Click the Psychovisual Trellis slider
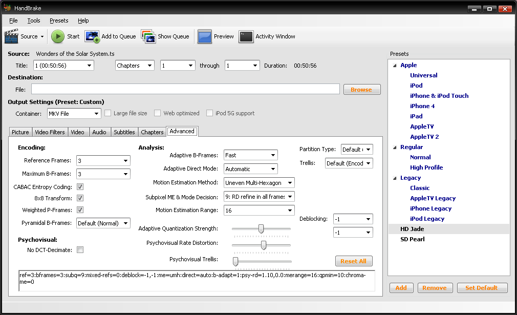Viewport: 517px width, 315px height. pyautogui.click(x=262, y=262)
